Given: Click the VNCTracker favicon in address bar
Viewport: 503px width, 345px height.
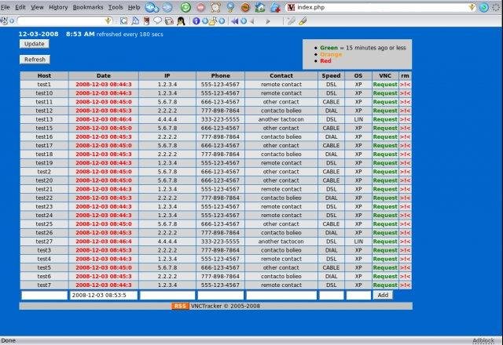Looking at the screenshot, I should 291,7.
